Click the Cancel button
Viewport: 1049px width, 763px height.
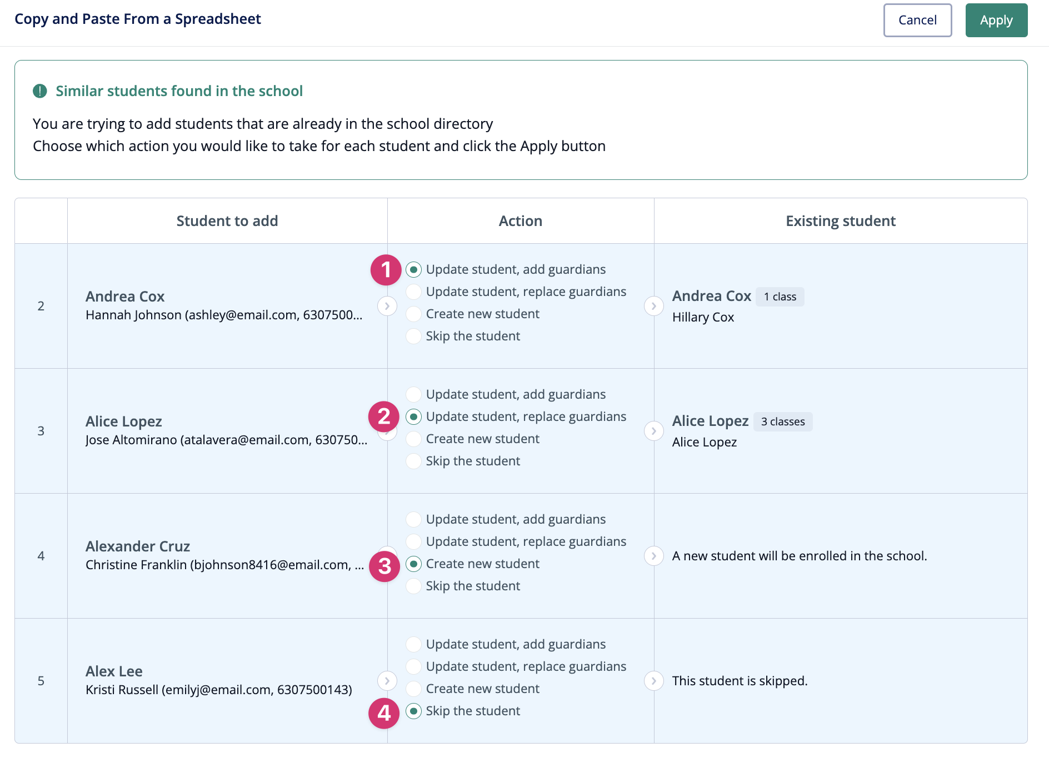click(x=917, y=20)
